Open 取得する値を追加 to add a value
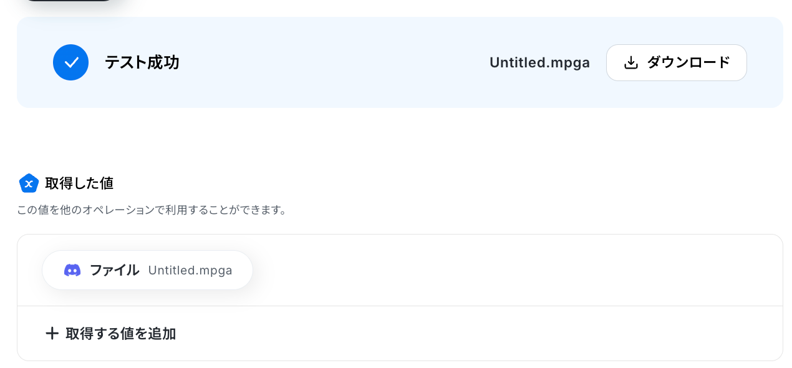Screen dimensions: 792x368 (111, 334)
